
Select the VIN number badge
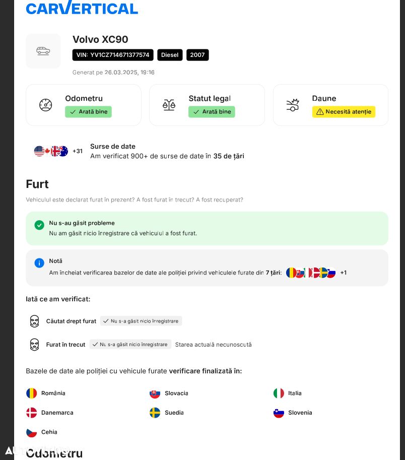(113, 55)
